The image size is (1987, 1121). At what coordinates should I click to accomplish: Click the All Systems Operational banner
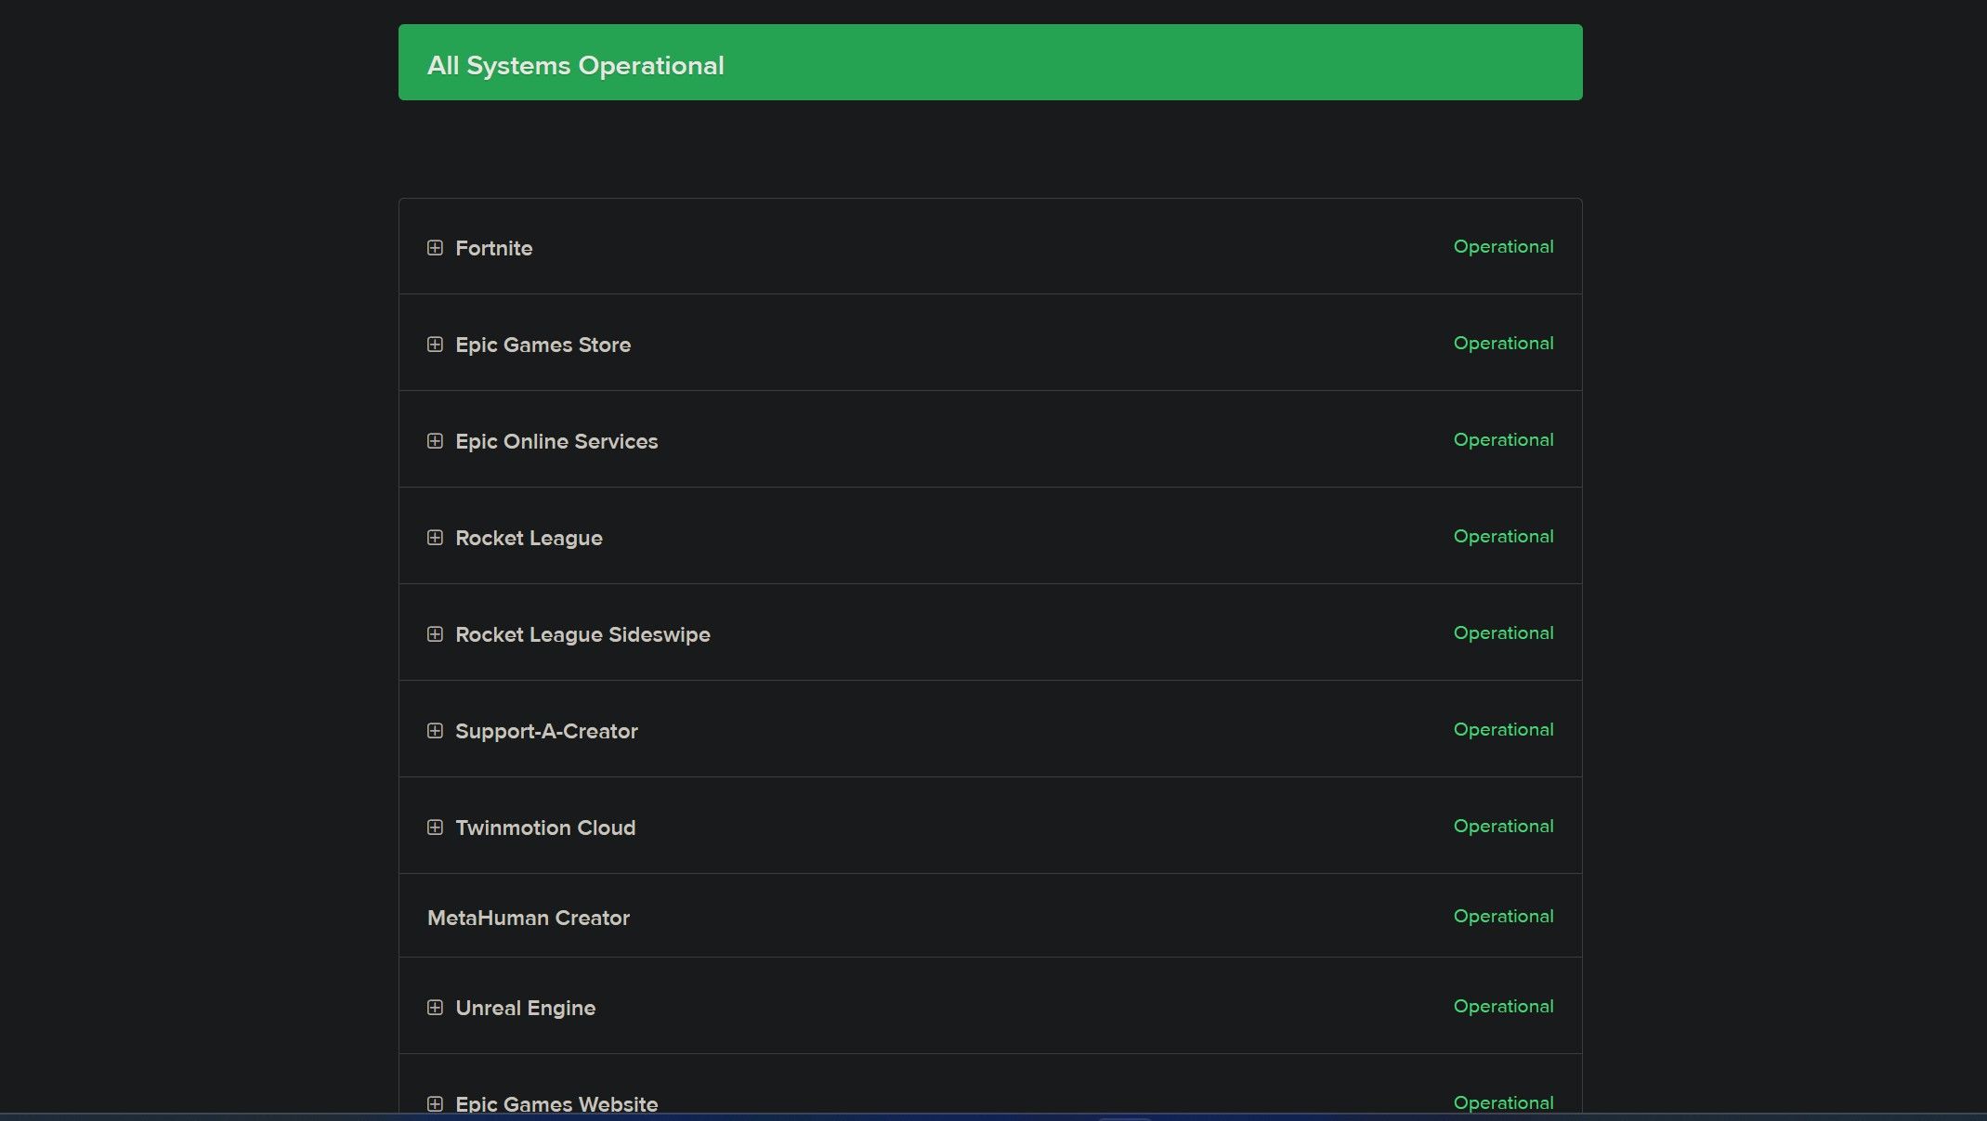(989, 63)
